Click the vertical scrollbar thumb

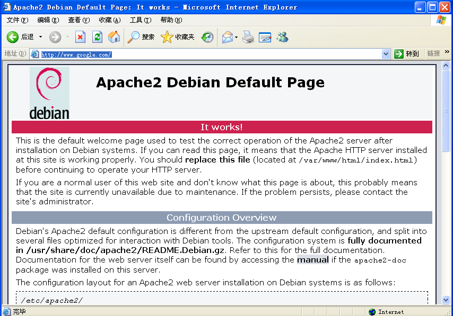click(x=446, y=111)
